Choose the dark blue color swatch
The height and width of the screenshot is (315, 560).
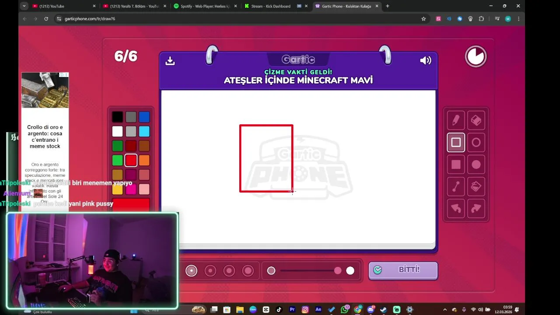tap(144, 117)
